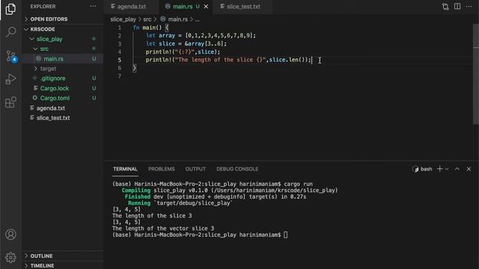
Task: Open the Explorer view in activity bar
Action: (x=10, y=9)
